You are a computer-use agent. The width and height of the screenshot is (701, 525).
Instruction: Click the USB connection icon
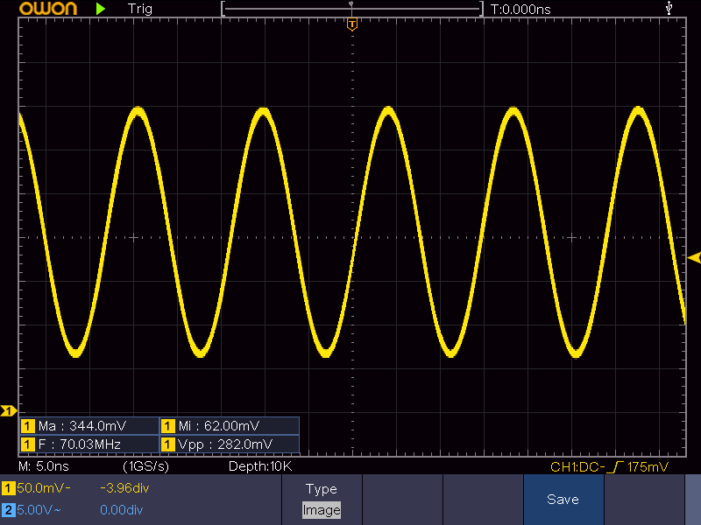tap(669, 8)
